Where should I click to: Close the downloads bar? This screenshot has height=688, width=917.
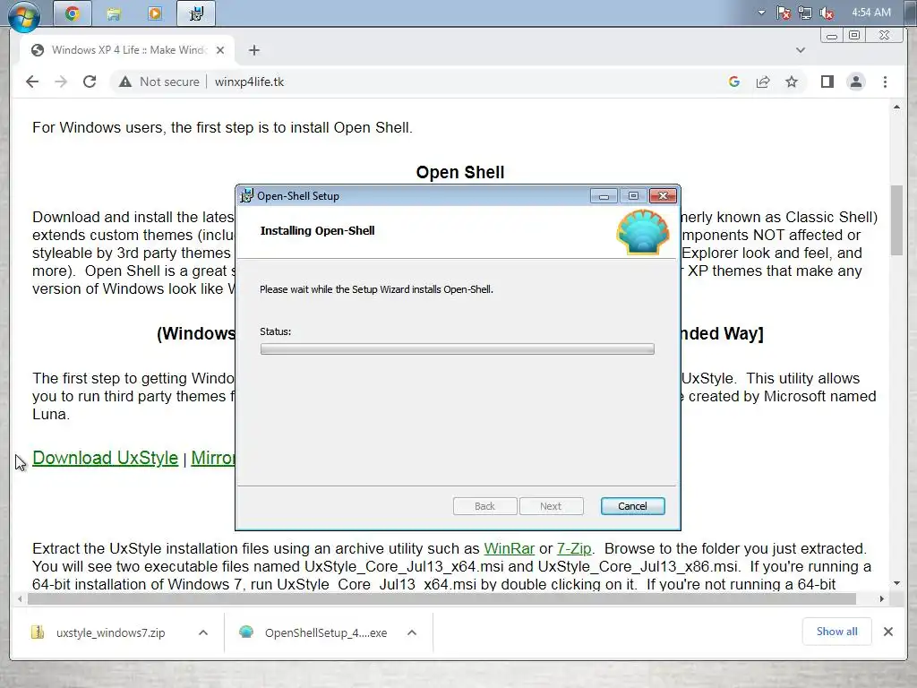click(887, 632)
